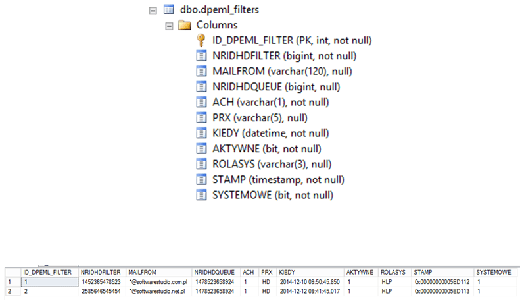Viewport: 524px width, 303px height.
Task: Select the Columns tree label
Action: tap(216, 25)
